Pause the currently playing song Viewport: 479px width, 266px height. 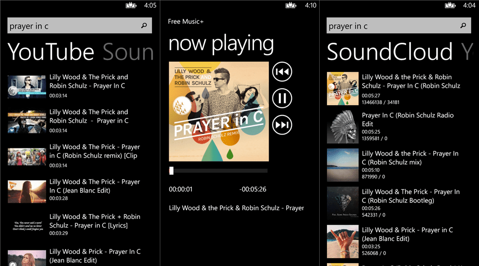282,99
